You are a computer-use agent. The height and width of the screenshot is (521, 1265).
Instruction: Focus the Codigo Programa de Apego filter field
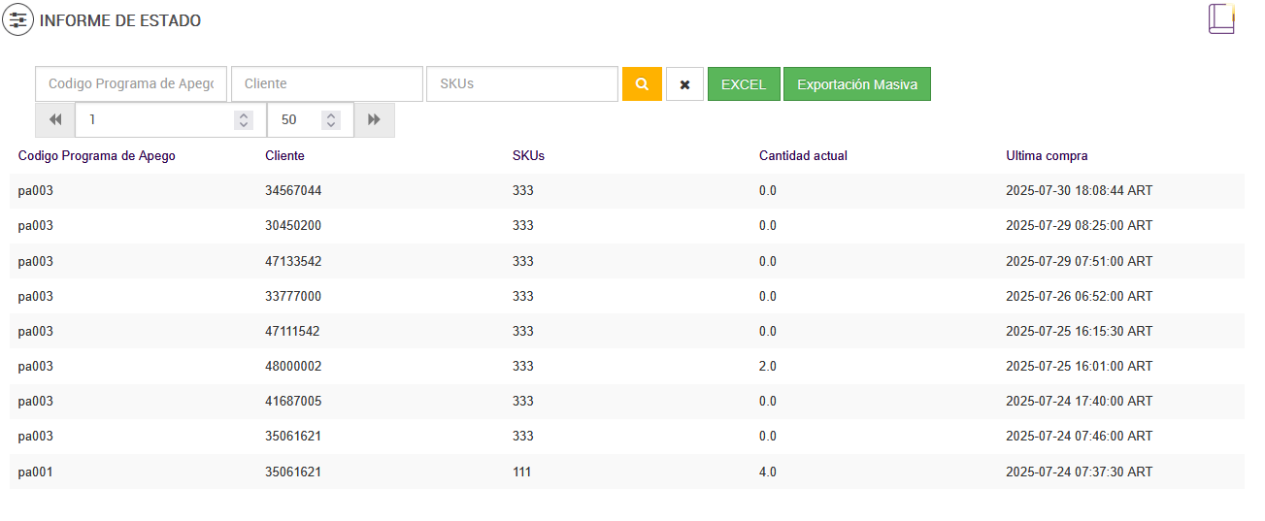click(131, 84)
